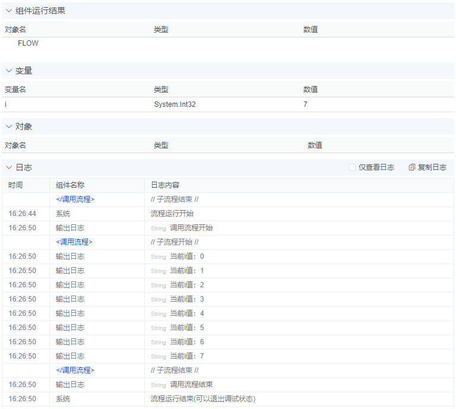Select log entry 当前i值: 6

click(228, 342)
